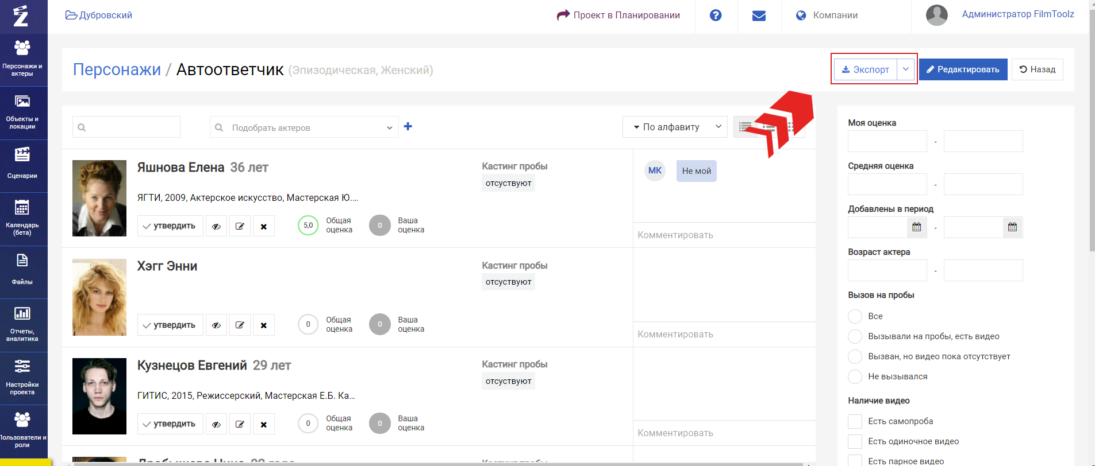Open calendar picker for period start date
The width and height of the screenshot is (1095, 466).
point(917,227)
